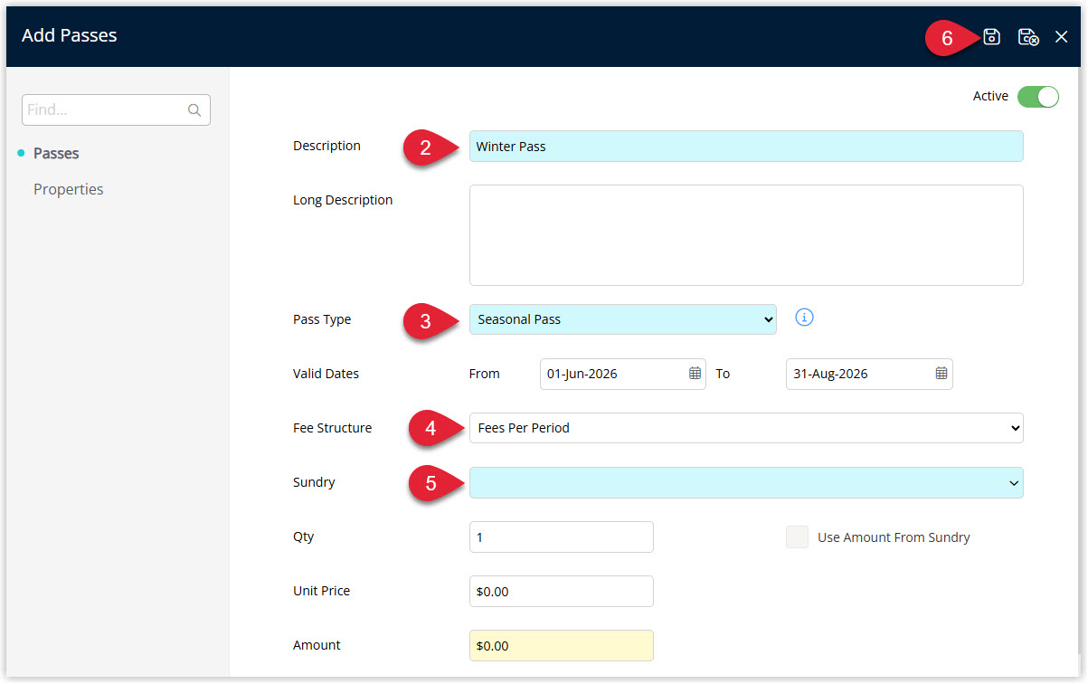This screenshot has height=684, width=1088.
Task: Click the Qty input field
Action: point(562,537)
